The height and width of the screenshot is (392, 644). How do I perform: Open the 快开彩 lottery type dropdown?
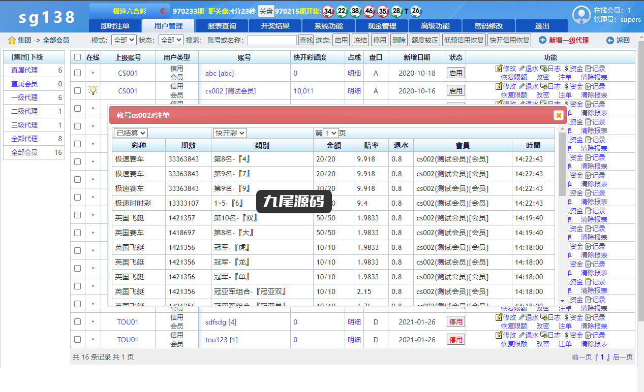coord(230,133)
